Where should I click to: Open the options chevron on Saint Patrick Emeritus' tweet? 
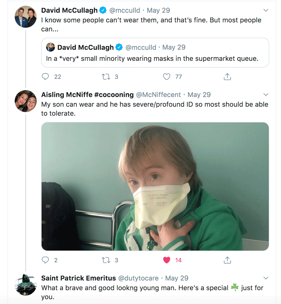tap(266, 278)
